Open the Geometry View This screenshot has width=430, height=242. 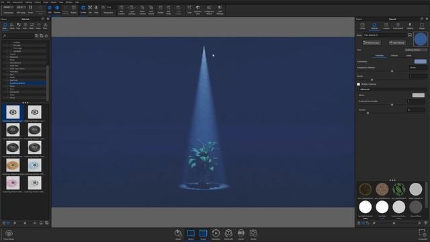(198, 9)
